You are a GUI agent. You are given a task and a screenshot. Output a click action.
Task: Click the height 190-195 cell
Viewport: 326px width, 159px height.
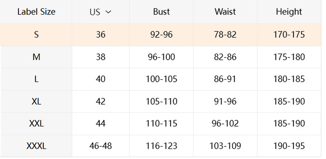(x=289, y=146)
